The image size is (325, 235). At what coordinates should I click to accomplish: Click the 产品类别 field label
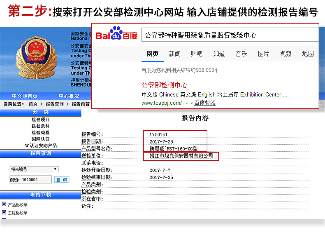tap(92, 185)
